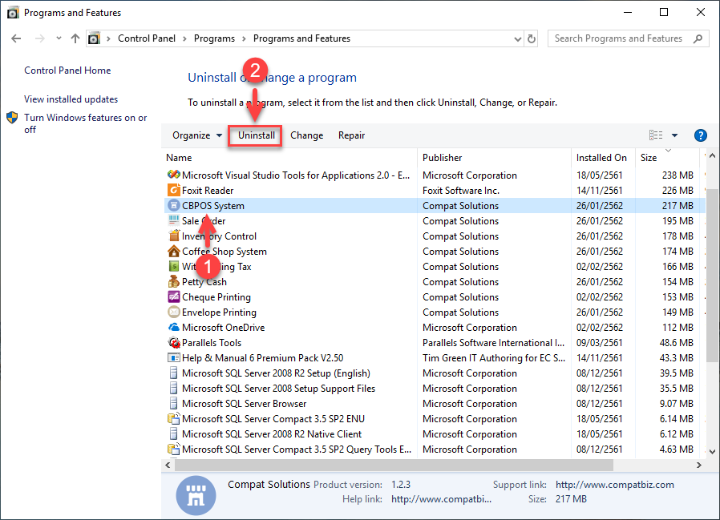This screenshot has height=520, width=720.
Task: Click Programs and Features title bar icon
Action: (13, 12)
